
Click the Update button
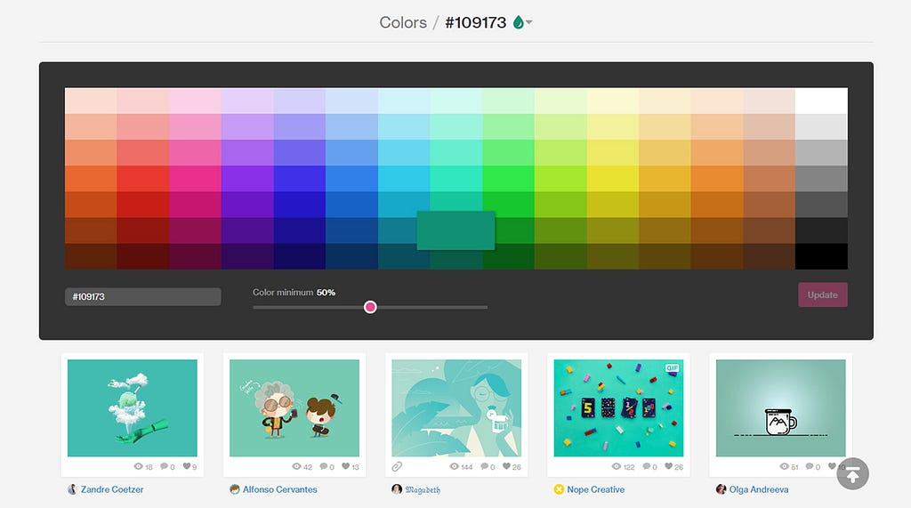click(823, 294)
